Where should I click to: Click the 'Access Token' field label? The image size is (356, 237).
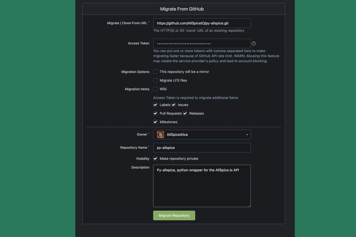coord(139,43)
